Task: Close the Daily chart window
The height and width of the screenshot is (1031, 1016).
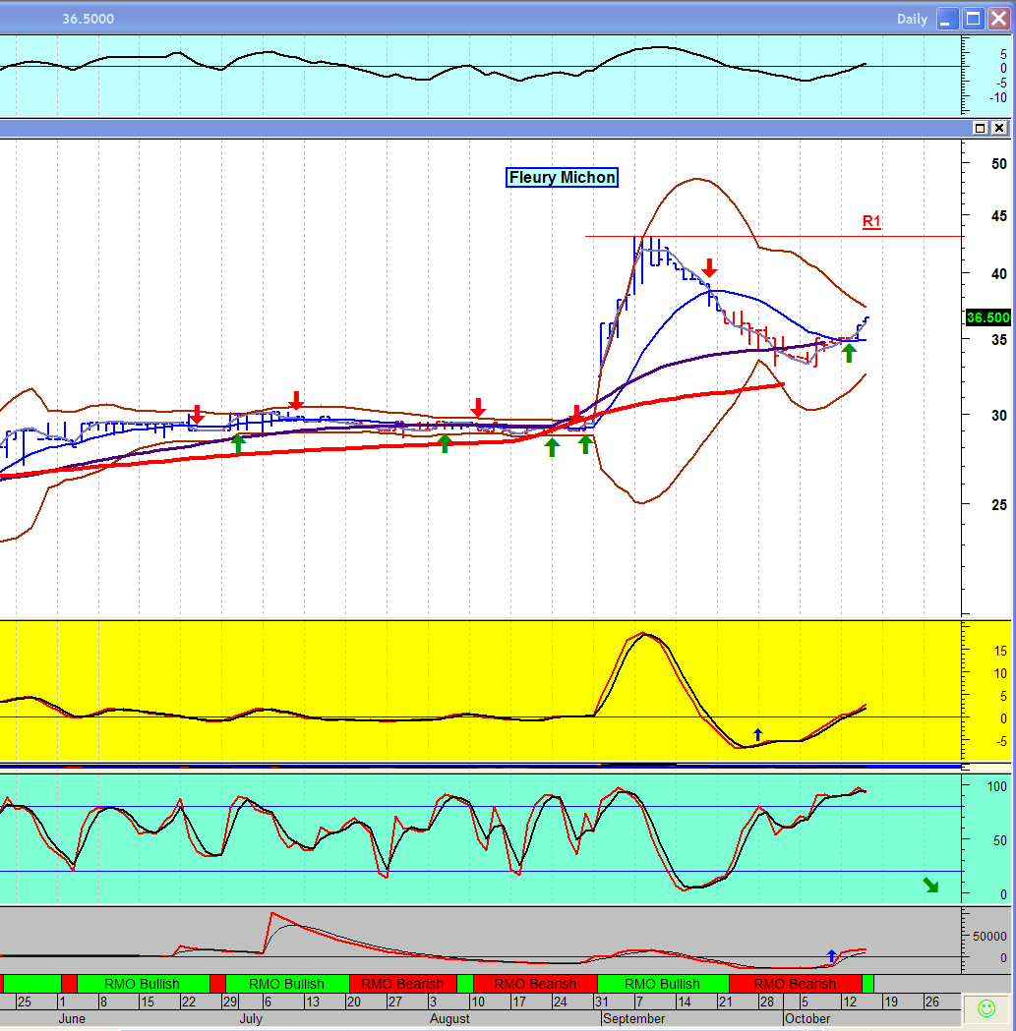Action: coord(999,19)
